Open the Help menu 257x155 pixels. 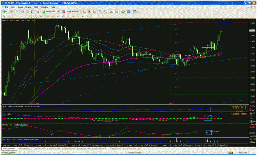click(x=53, y=7)
